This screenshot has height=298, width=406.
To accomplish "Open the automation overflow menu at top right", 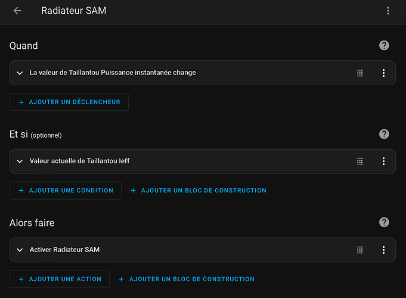I will pyautogui.click(x=388, y=11).
